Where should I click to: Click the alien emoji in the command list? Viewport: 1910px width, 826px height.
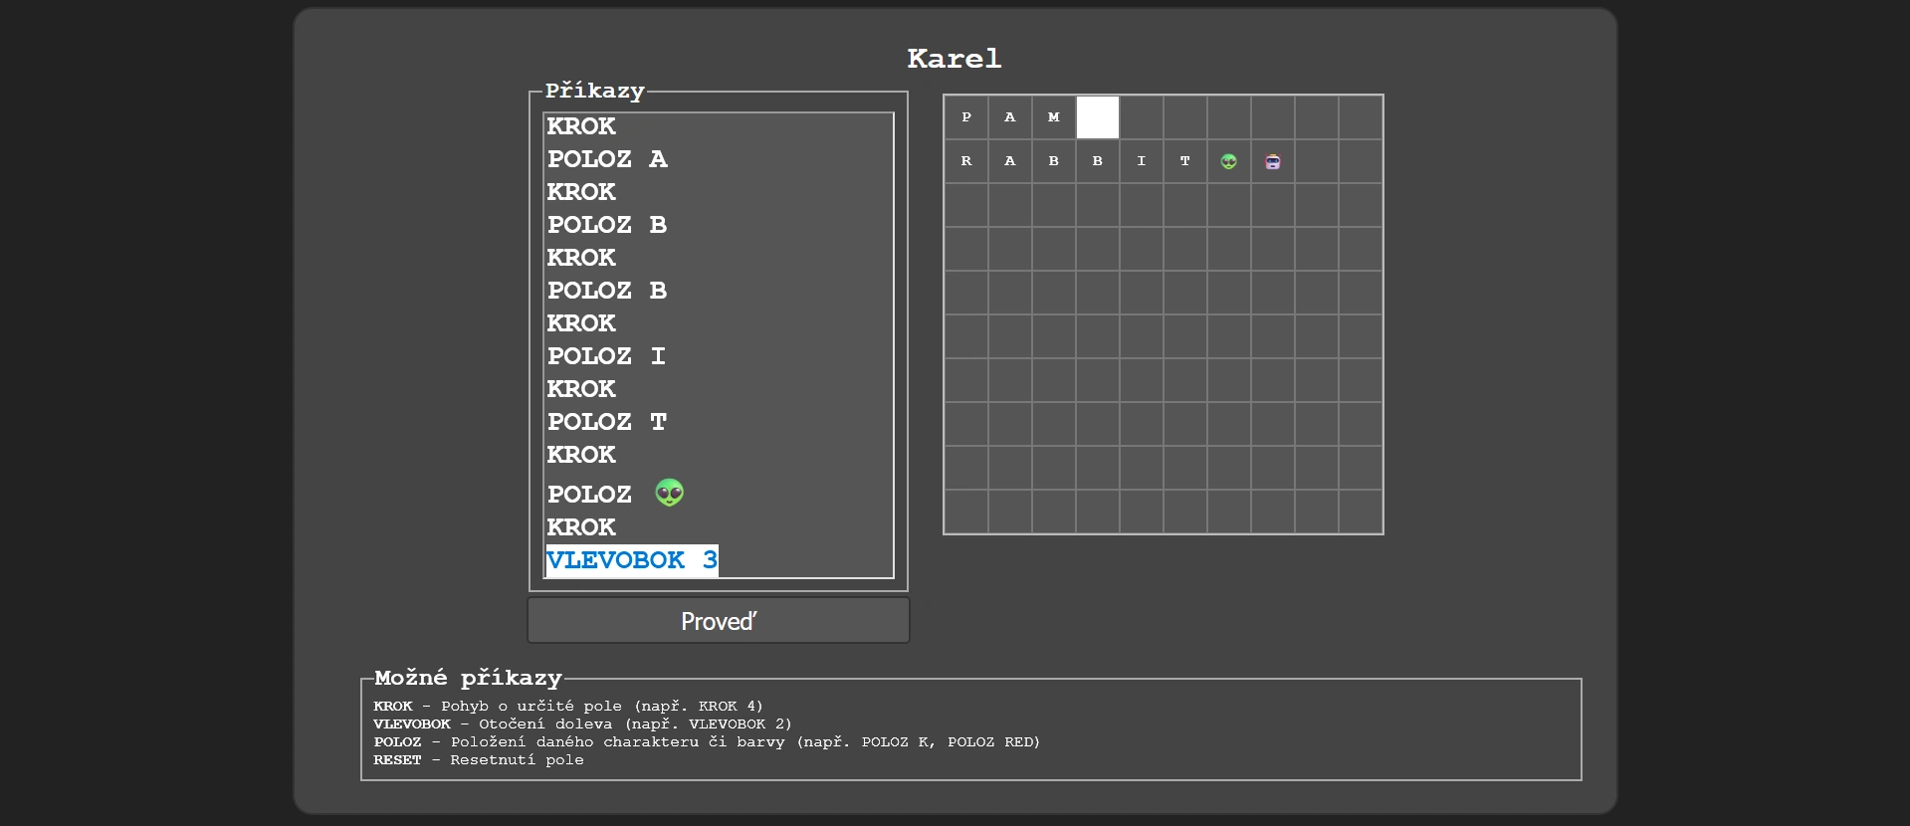click(x=669, y=493)
